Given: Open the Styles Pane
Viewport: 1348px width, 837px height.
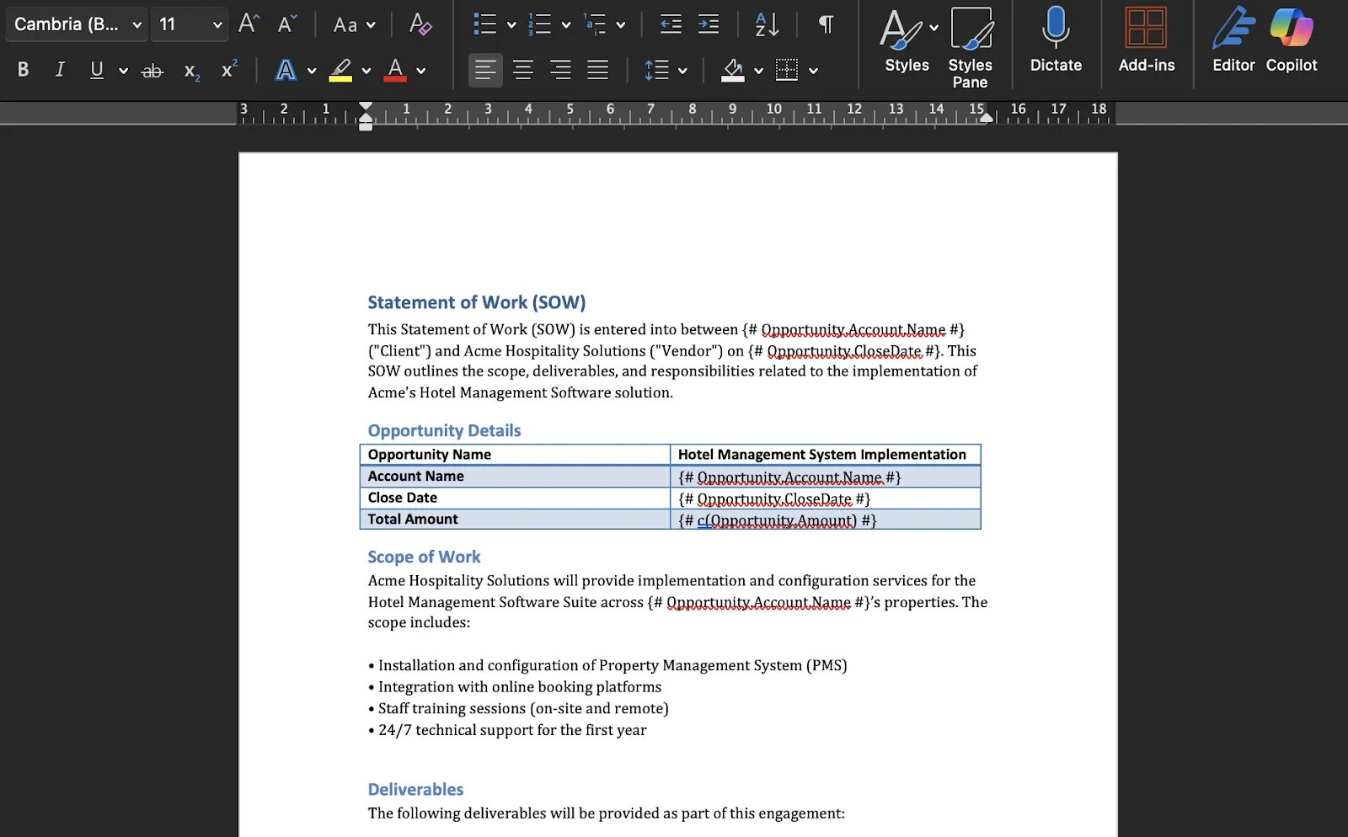Looking at the screenshot, I should click(970, 47).
